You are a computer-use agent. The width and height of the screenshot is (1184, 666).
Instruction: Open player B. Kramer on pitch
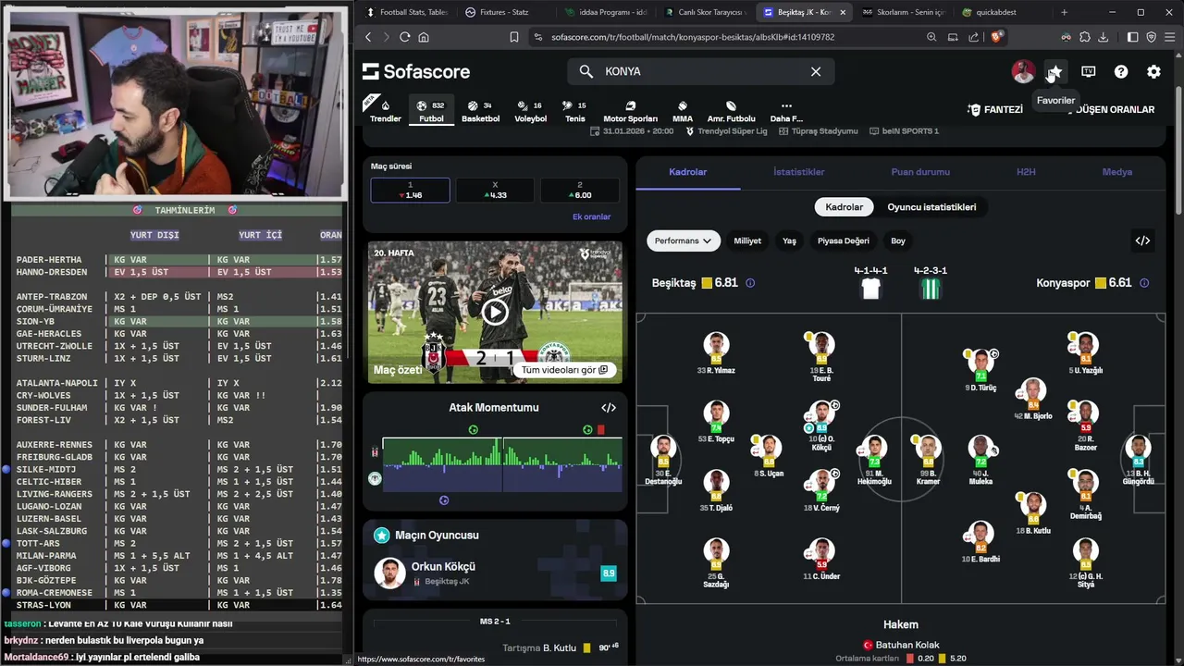[928, 459]
